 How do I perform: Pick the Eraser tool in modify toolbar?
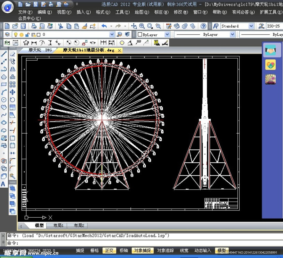pos(12,54)
